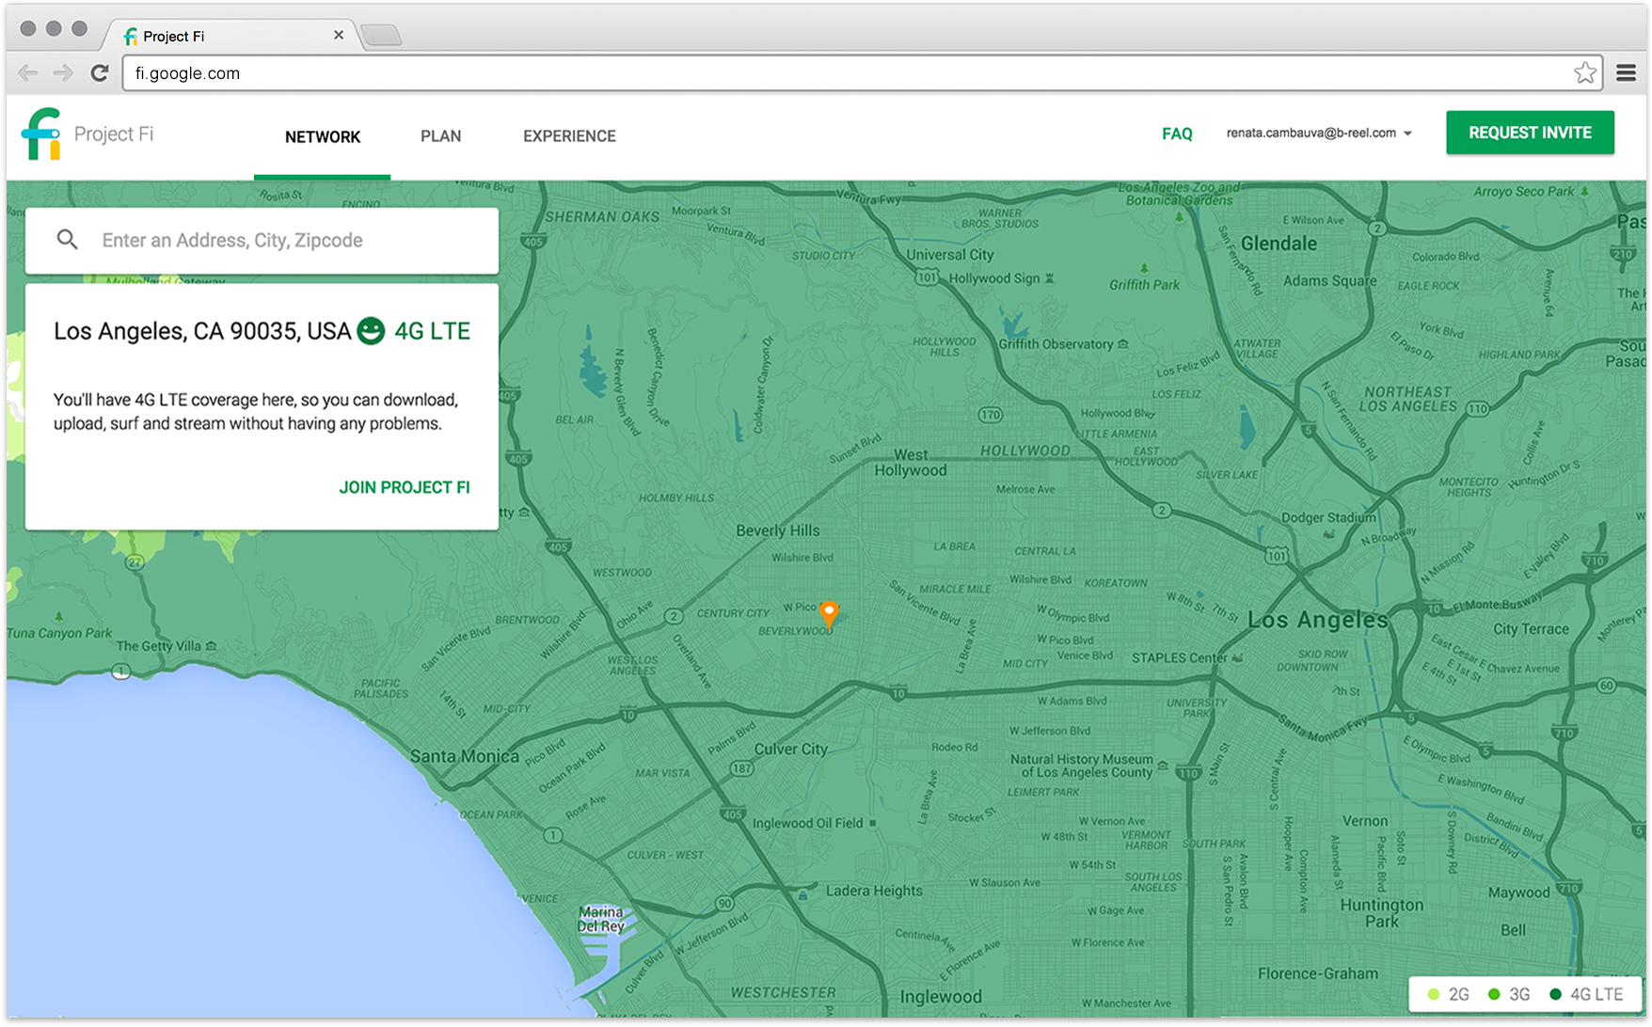The width and height of the screenshot is (1652, 1027).
Task: Switch to the PLAN tab
Action: point(440,136)
